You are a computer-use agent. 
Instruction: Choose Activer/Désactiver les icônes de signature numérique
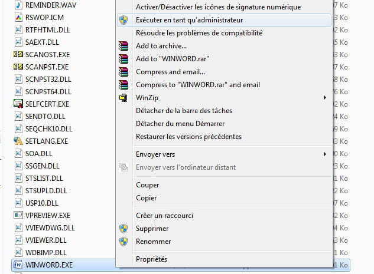click(x=224, y=7)
